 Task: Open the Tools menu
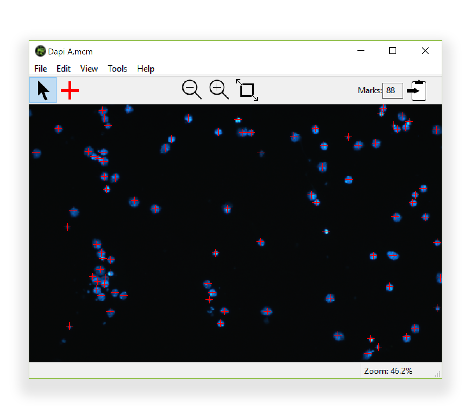[117, 69]
